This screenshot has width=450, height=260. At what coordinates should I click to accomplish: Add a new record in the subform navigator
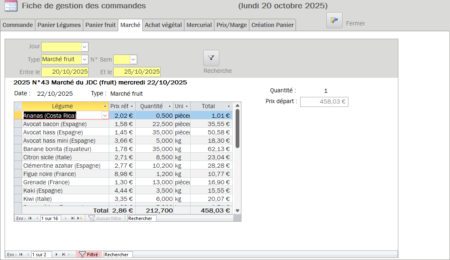80,218
